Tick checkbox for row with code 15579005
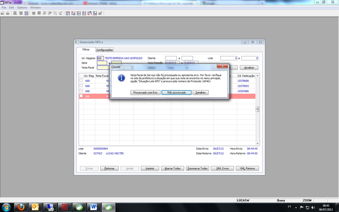This screenshot has height=212, width=339. click(81, 85)
